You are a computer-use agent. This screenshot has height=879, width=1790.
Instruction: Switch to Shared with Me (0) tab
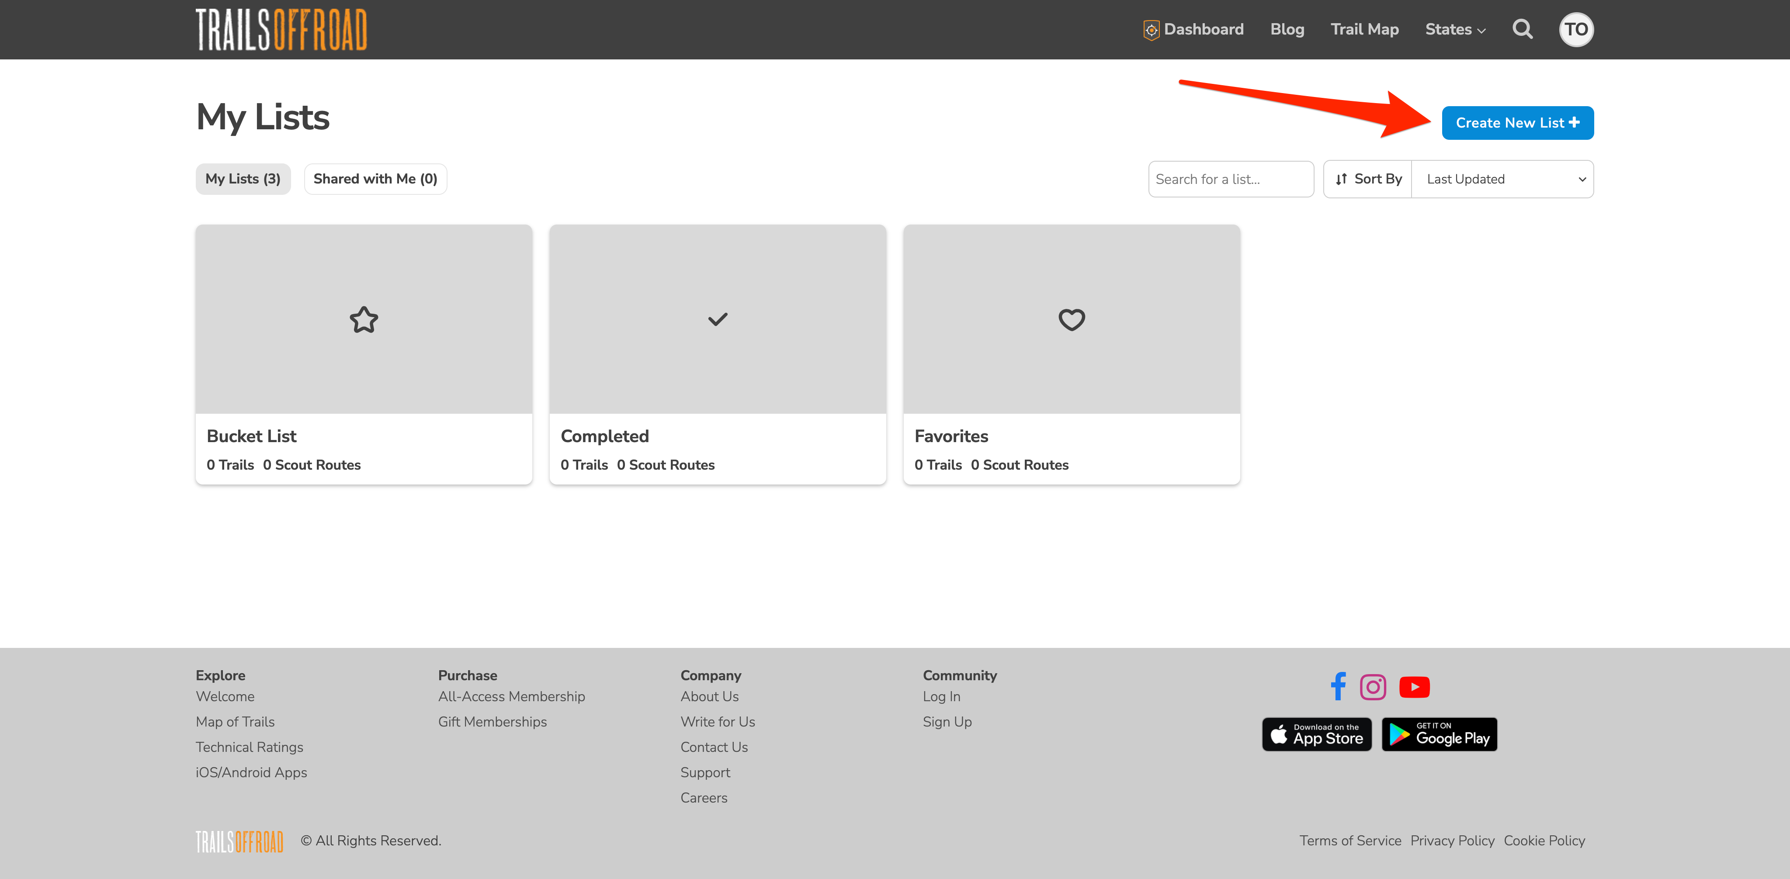pyautogui.click(x=375, y=179)
